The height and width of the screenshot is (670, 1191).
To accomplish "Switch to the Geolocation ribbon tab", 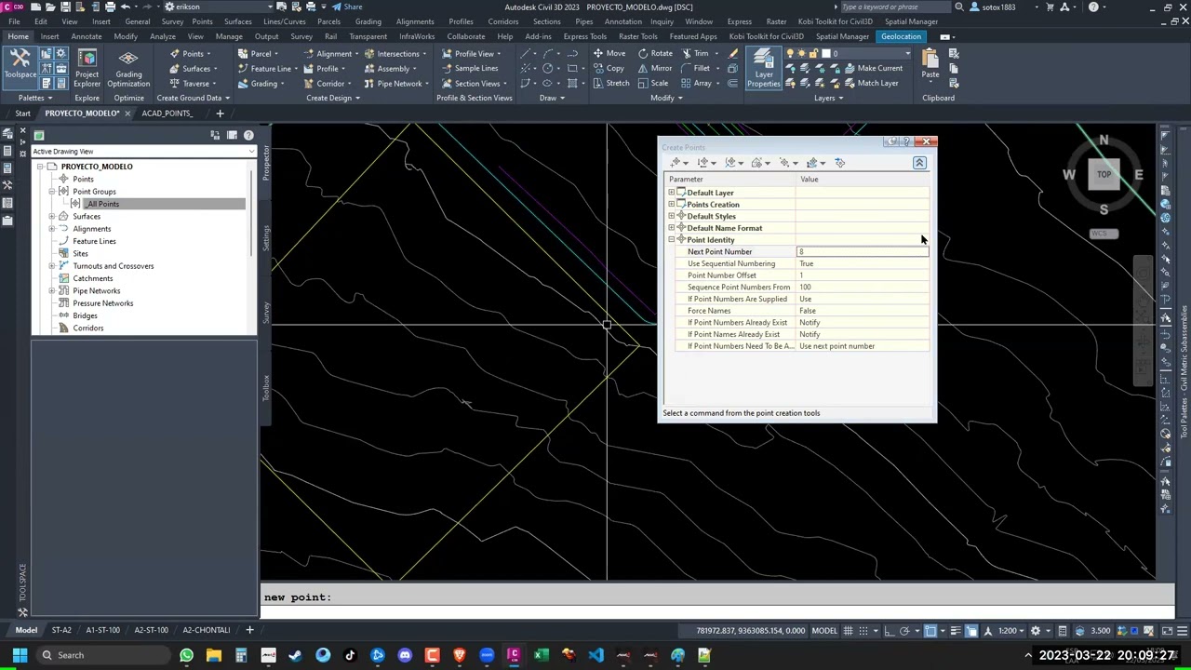I will (901, 36).
